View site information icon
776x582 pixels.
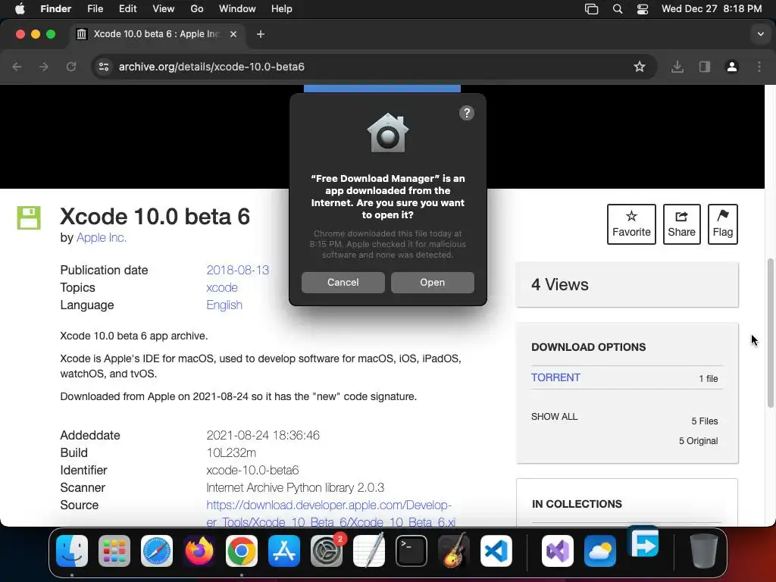[x=103, y=67]
